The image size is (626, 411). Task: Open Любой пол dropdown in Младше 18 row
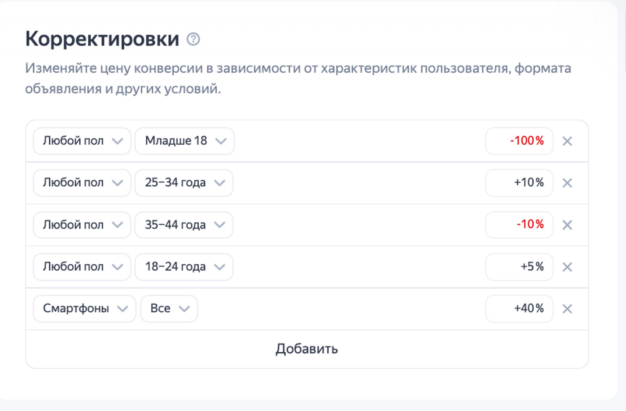[x=82, y=141]
